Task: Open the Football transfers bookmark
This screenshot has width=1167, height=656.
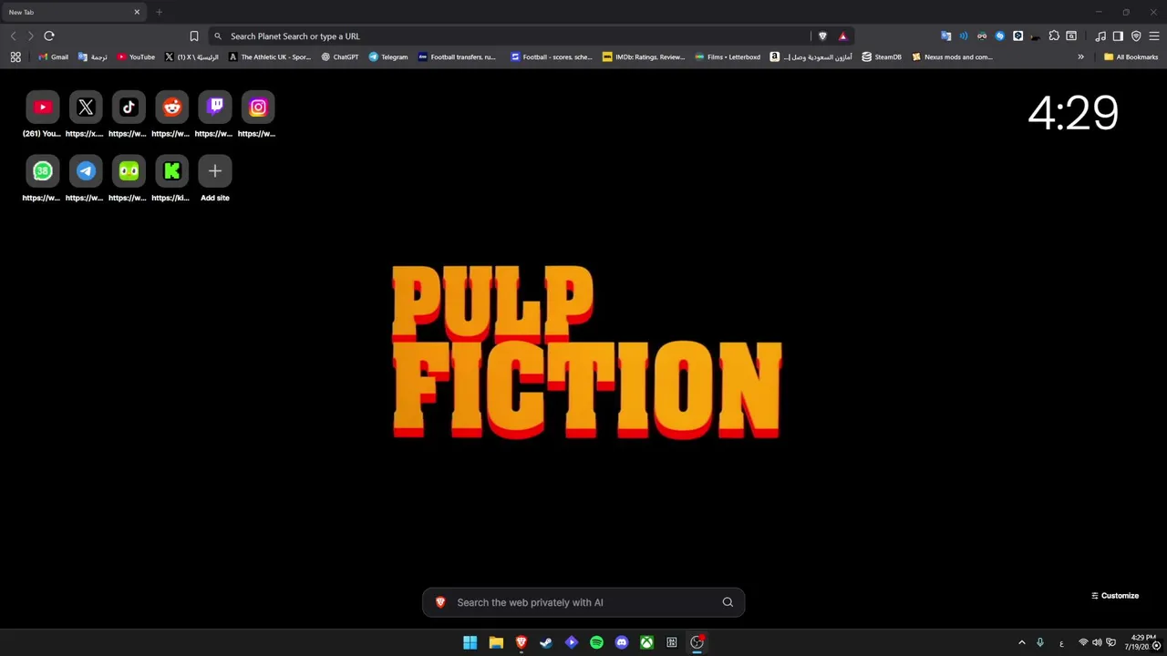Action: (x=457, y=56)
